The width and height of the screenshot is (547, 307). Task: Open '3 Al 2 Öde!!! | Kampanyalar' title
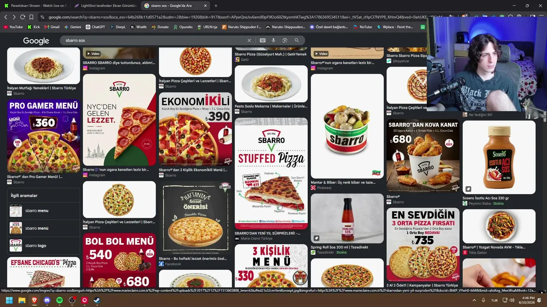[422, 285]
